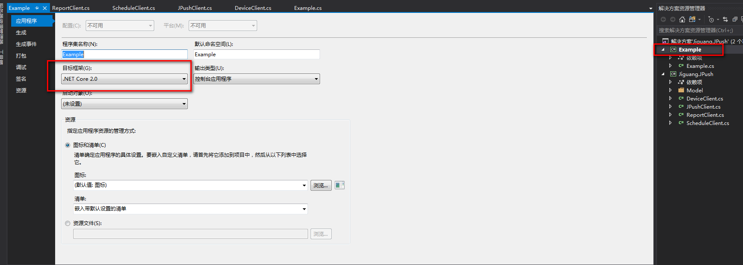Switch solution and folder views icon
Image resolution: width=743 pixels, height=265 pixels.
click(692, 19)
